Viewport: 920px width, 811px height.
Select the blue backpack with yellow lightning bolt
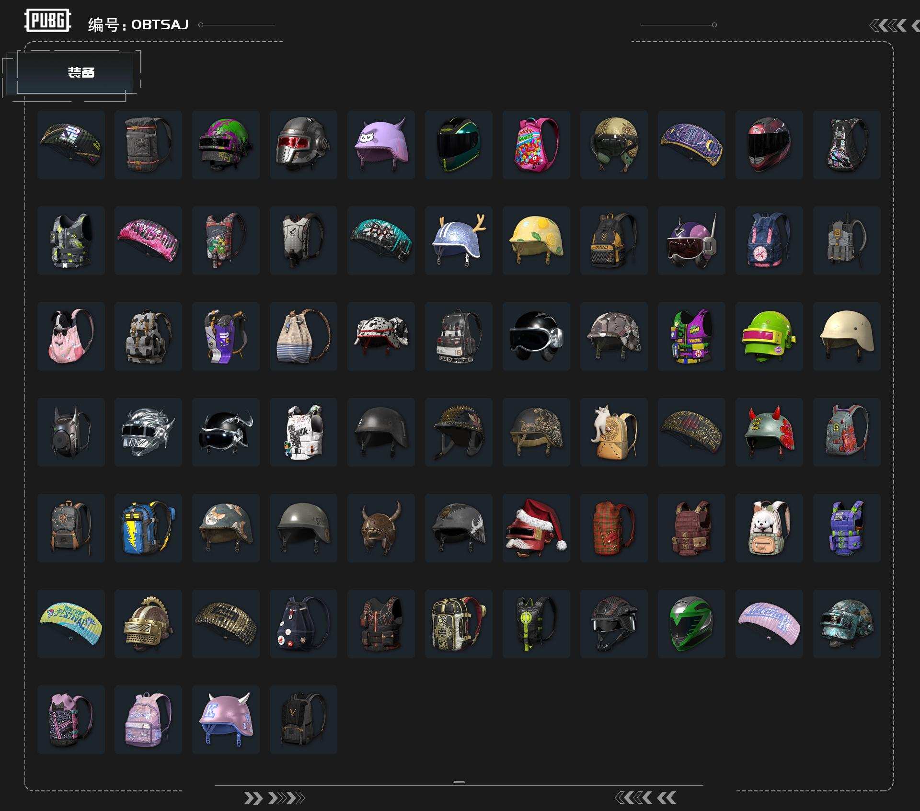[148, 528]
